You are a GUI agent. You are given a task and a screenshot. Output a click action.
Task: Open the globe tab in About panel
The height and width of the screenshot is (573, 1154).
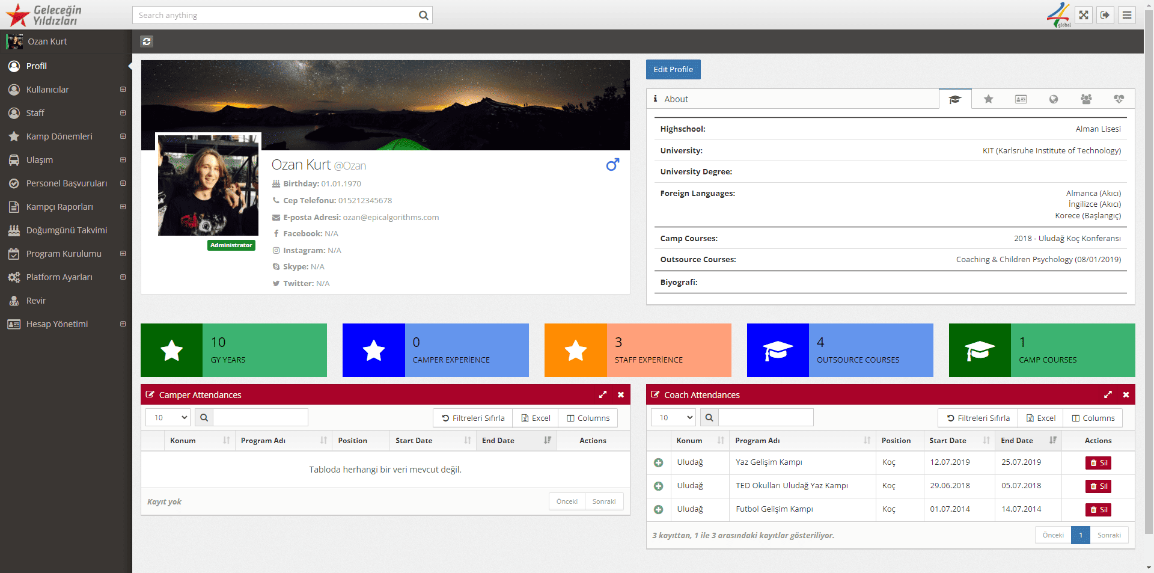(x=1053, y=99)
